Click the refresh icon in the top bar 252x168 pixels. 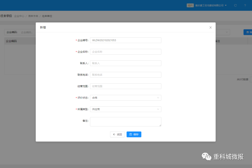point(235,5)
